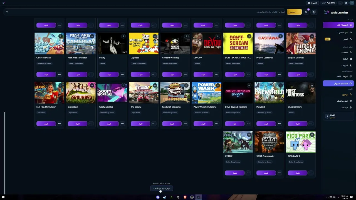Show more options for Grounded

pyautogui.click(x=91, y=124)
